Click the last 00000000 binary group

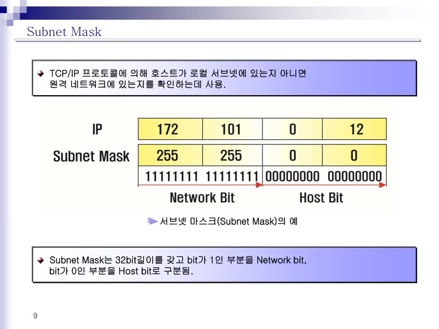point(355,176)
